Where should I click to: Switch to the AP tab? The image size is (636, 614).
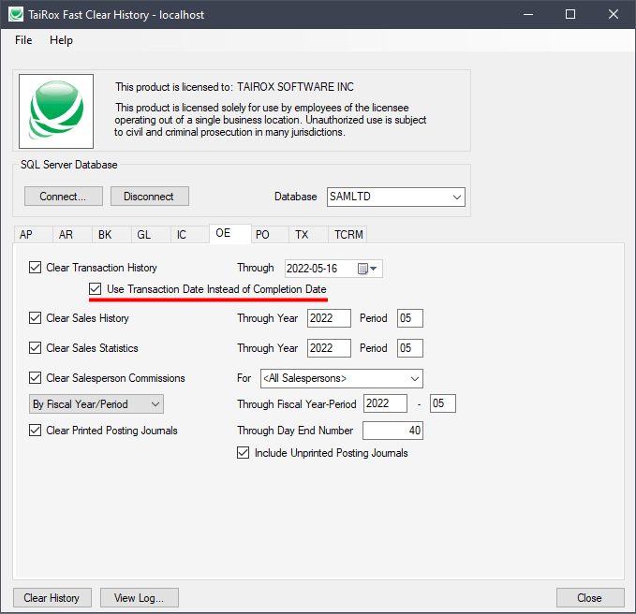tap(33, 234)
